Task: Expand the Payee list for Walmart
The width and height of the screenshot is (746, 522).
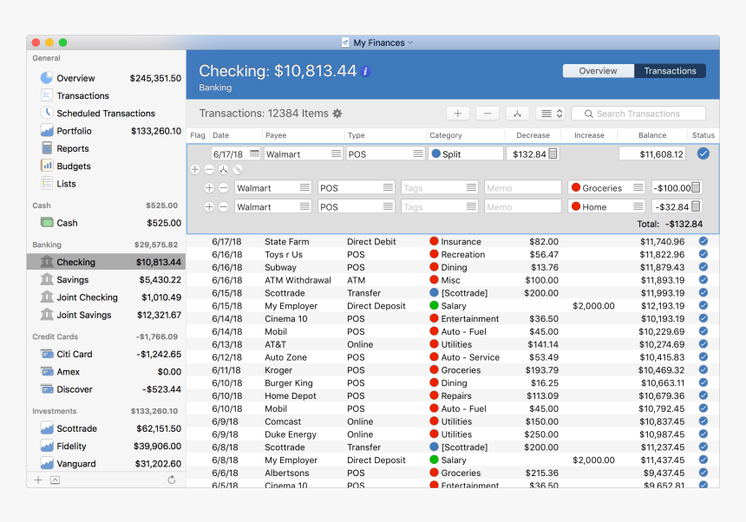Action: click(336, 153)
